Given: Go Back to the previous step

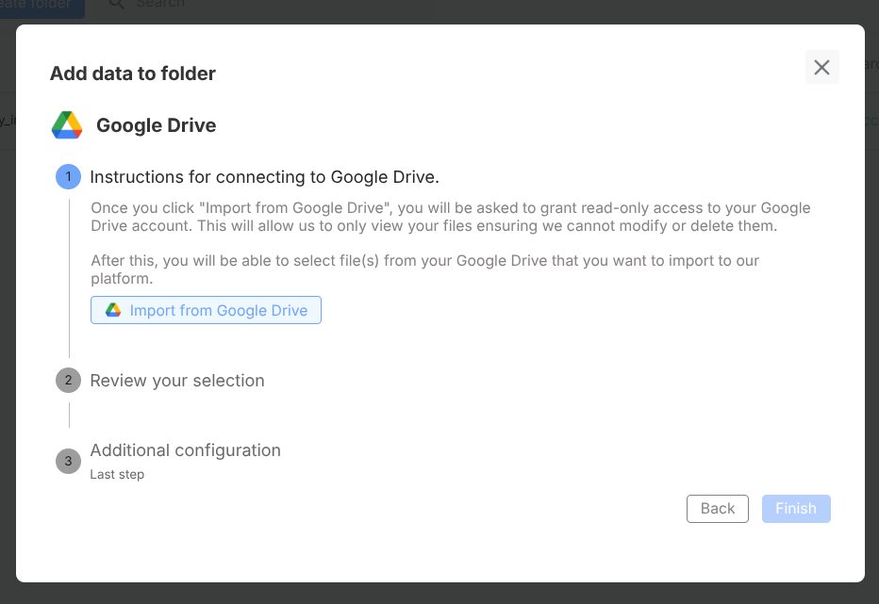Looking at the screenshot, I should point(717,508).
